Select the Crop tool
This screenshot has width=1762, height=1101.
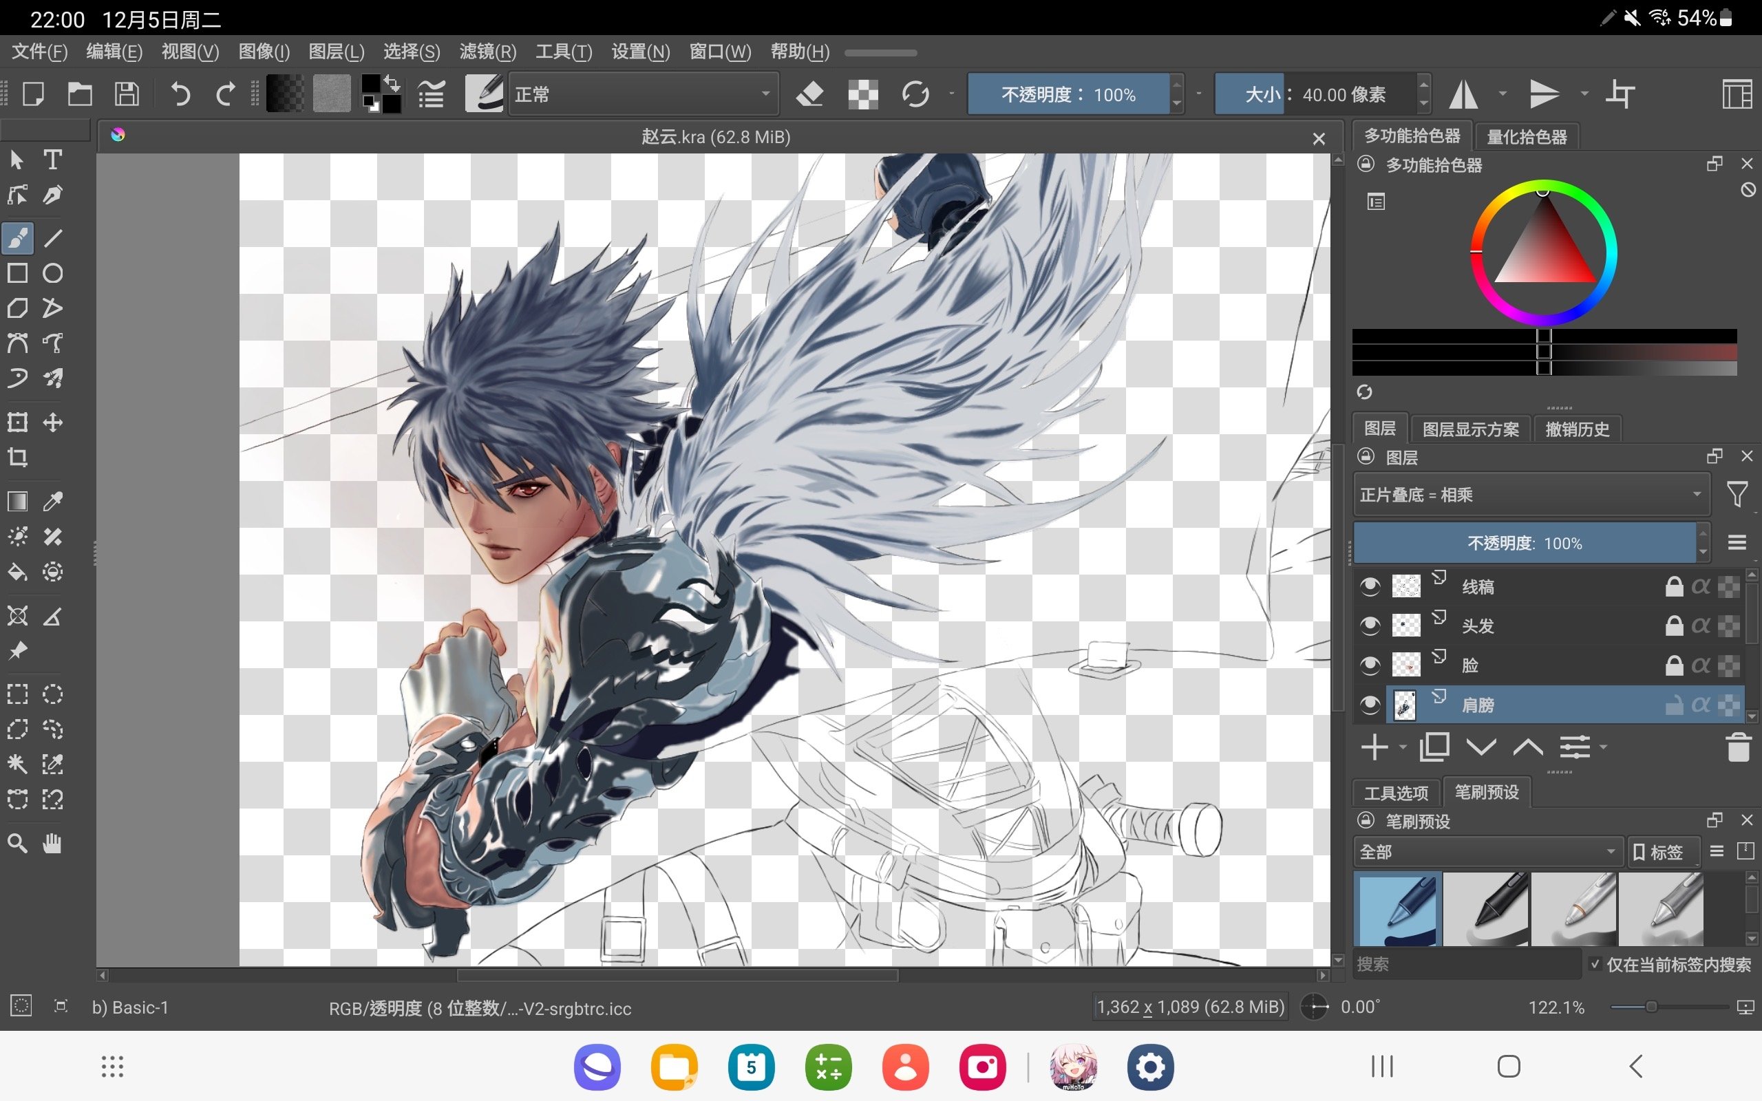click(x=17, y=458)
